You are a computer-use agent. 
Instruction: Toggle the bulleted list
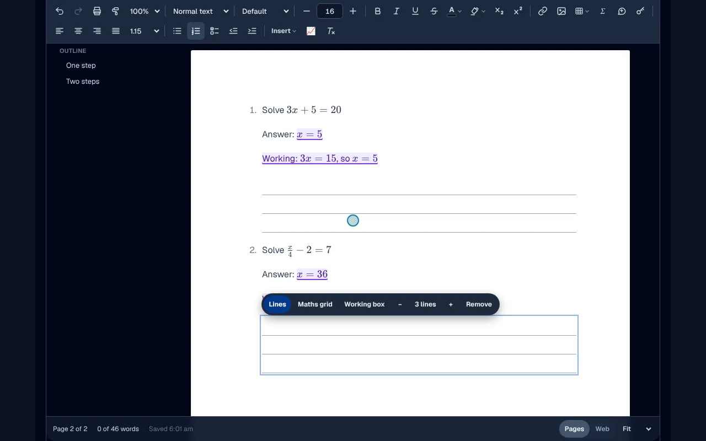(177, 31)
